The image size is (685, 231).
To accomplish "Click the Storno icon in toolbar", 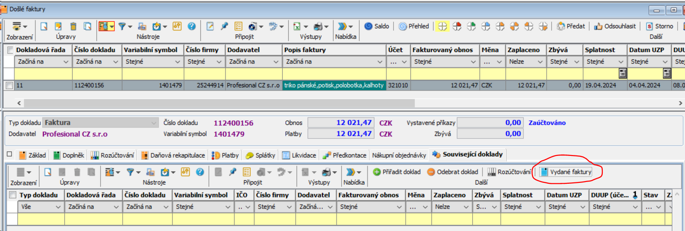I will pyautogui.click(x=659, y=27).
